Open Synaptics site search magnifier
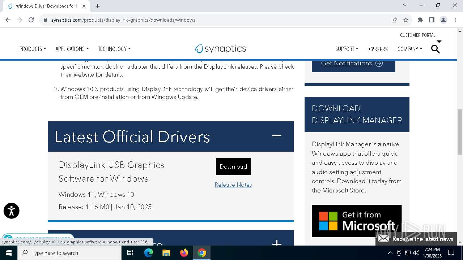Image resolution: width=463 pixels, height=260 pixels. pyautogui.click(x=436, y=49)
